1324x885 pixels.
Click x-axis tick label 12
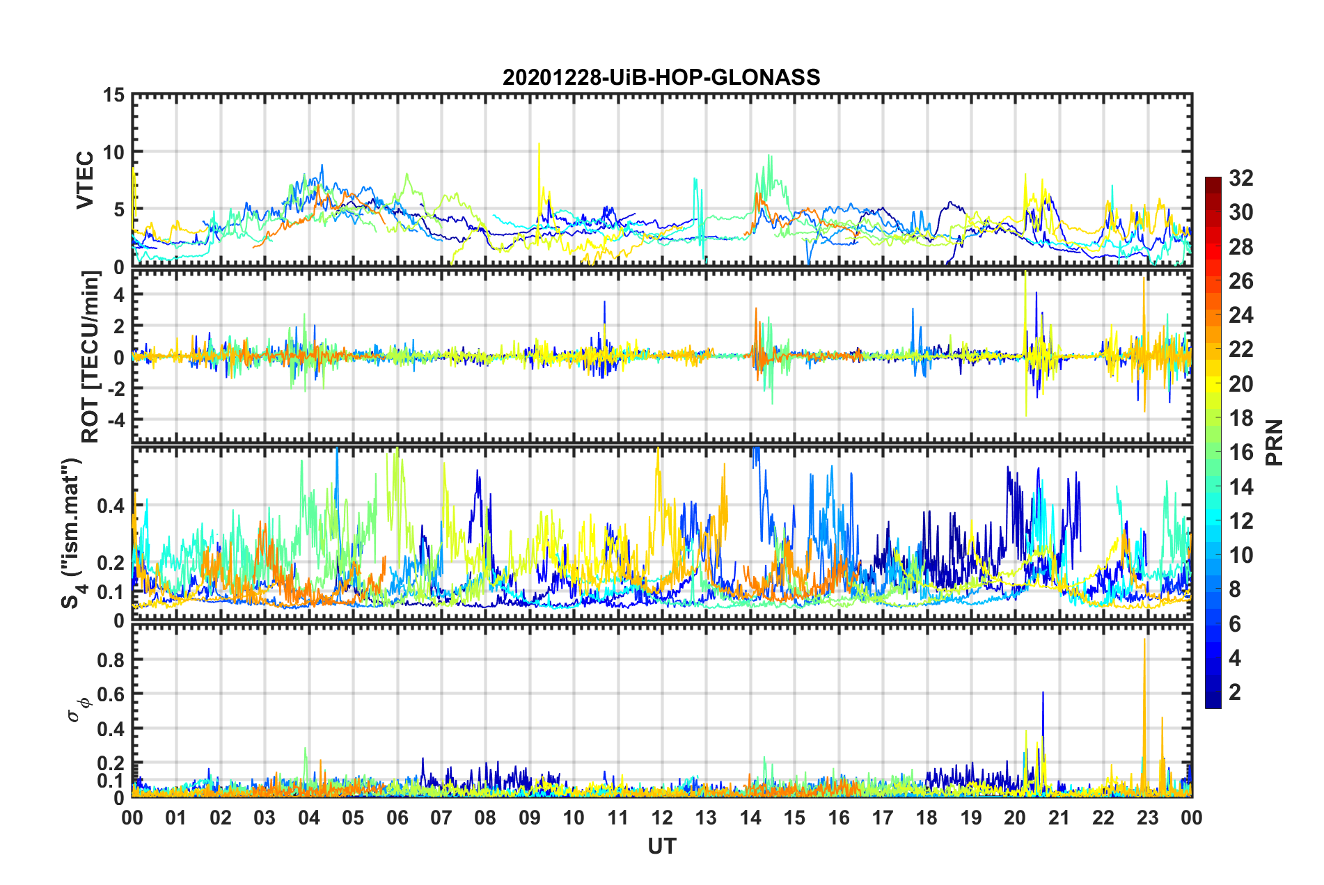(662, 818)
